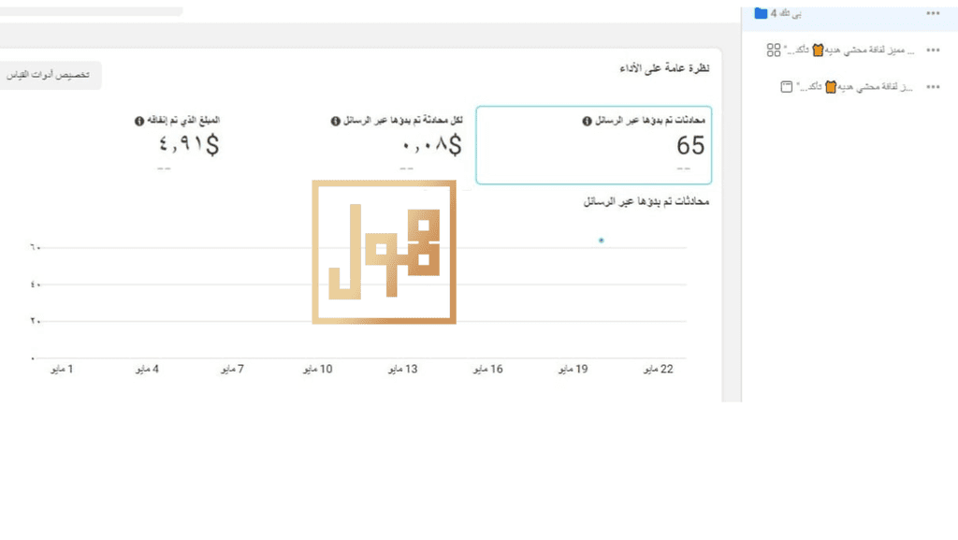
Task: Click the ad window icon in sidebar
Action: pos(786,87)
